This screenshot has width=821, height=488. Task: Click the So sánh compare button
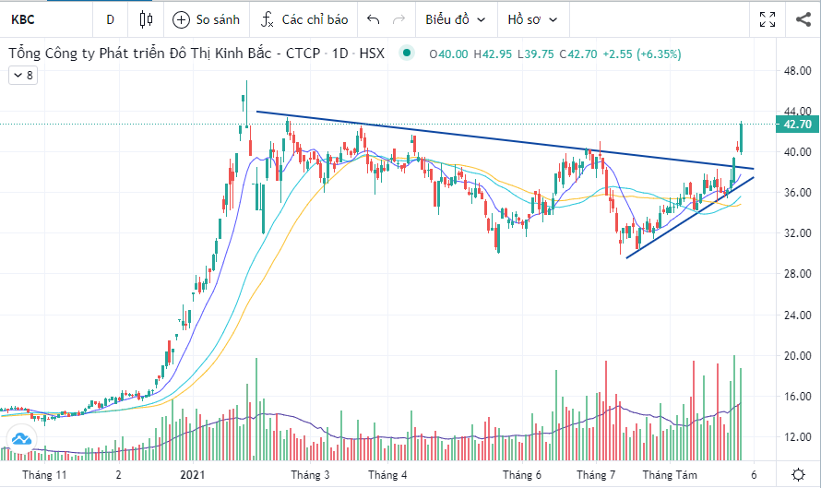[x=205, y=18]
